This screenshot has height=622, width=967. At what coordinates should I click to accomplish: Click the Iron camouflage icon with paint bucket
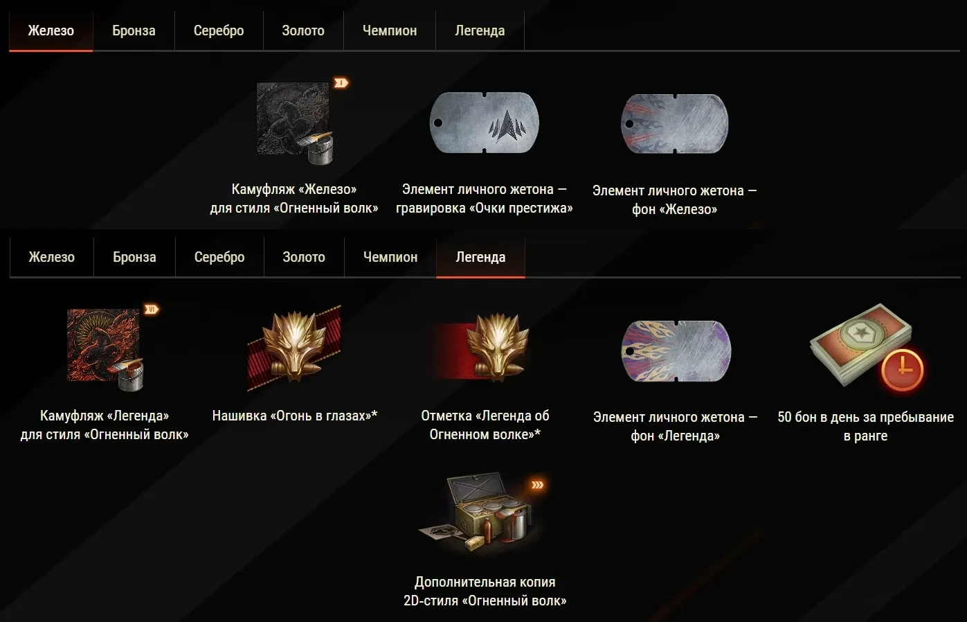(296, 123)
